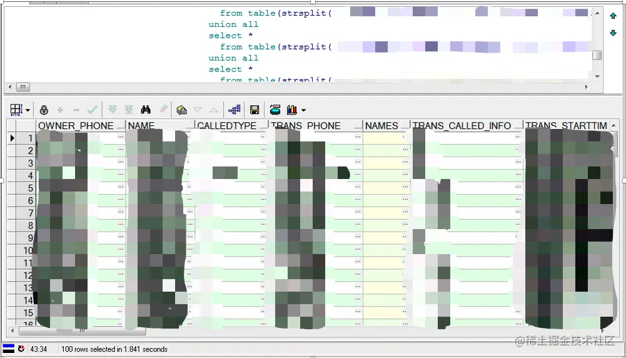Viewport: 626px width, 358px height.
Task: Click the bar chart icon
Action: [292, 110]
